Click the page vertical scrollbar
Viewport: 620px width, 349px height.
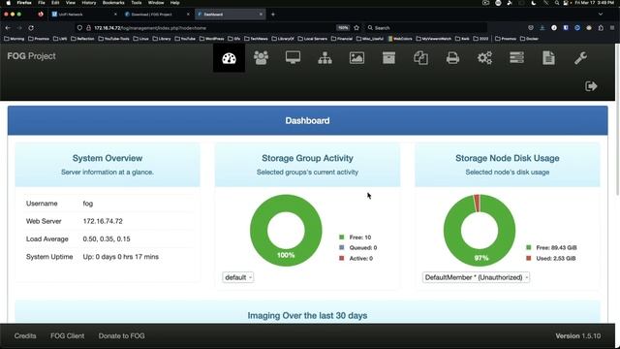coord(617,118)
